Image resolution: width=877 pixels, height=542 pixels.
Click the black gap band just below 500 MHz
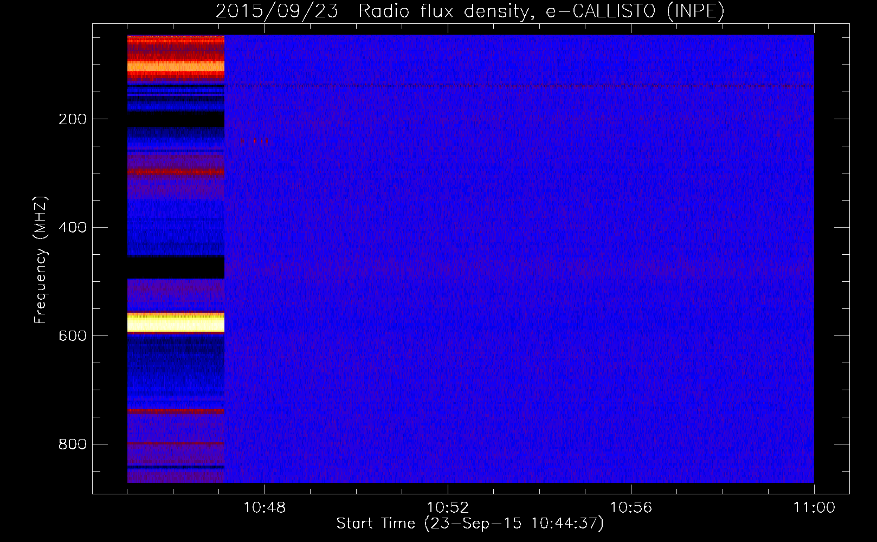tap(176, 267)
